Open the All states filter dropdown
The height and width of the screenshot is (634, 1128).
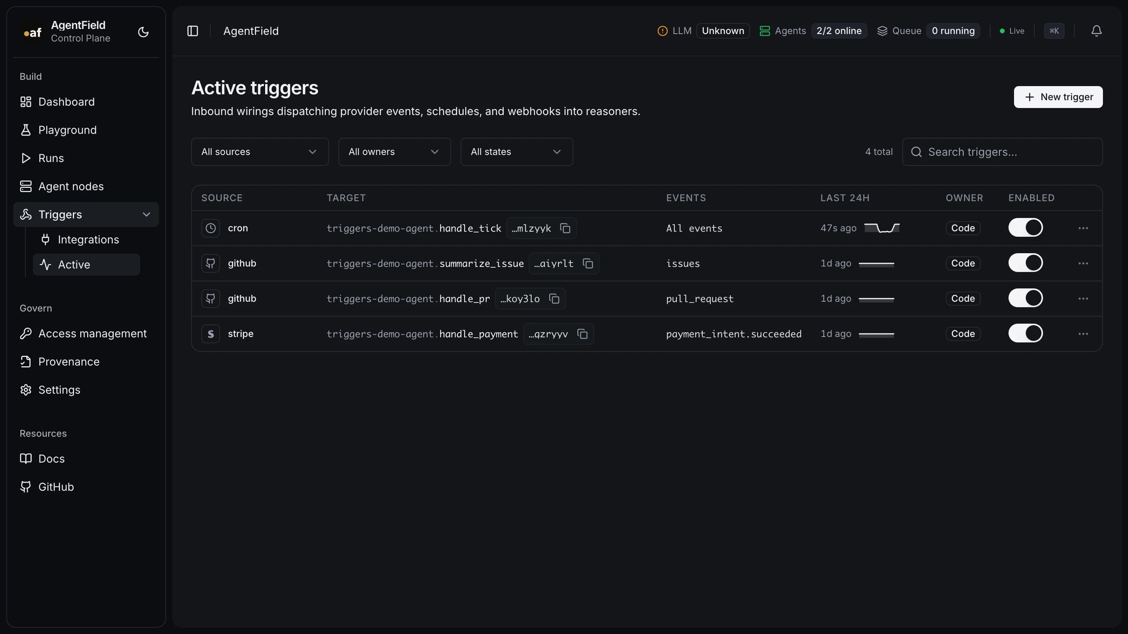[517, 152]
